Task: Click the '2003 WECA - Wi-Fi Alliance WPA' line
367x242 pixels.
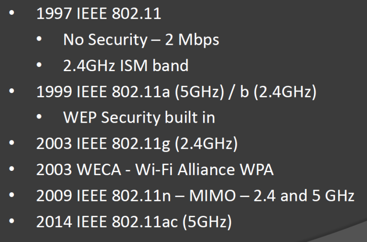Action: (155, 169)
